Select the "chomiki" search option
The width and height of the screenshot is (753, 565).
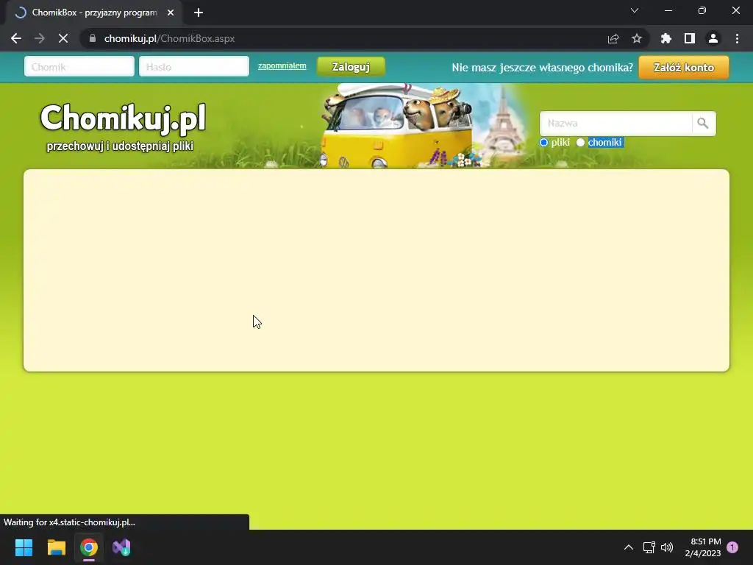click(x=580, y=142)
